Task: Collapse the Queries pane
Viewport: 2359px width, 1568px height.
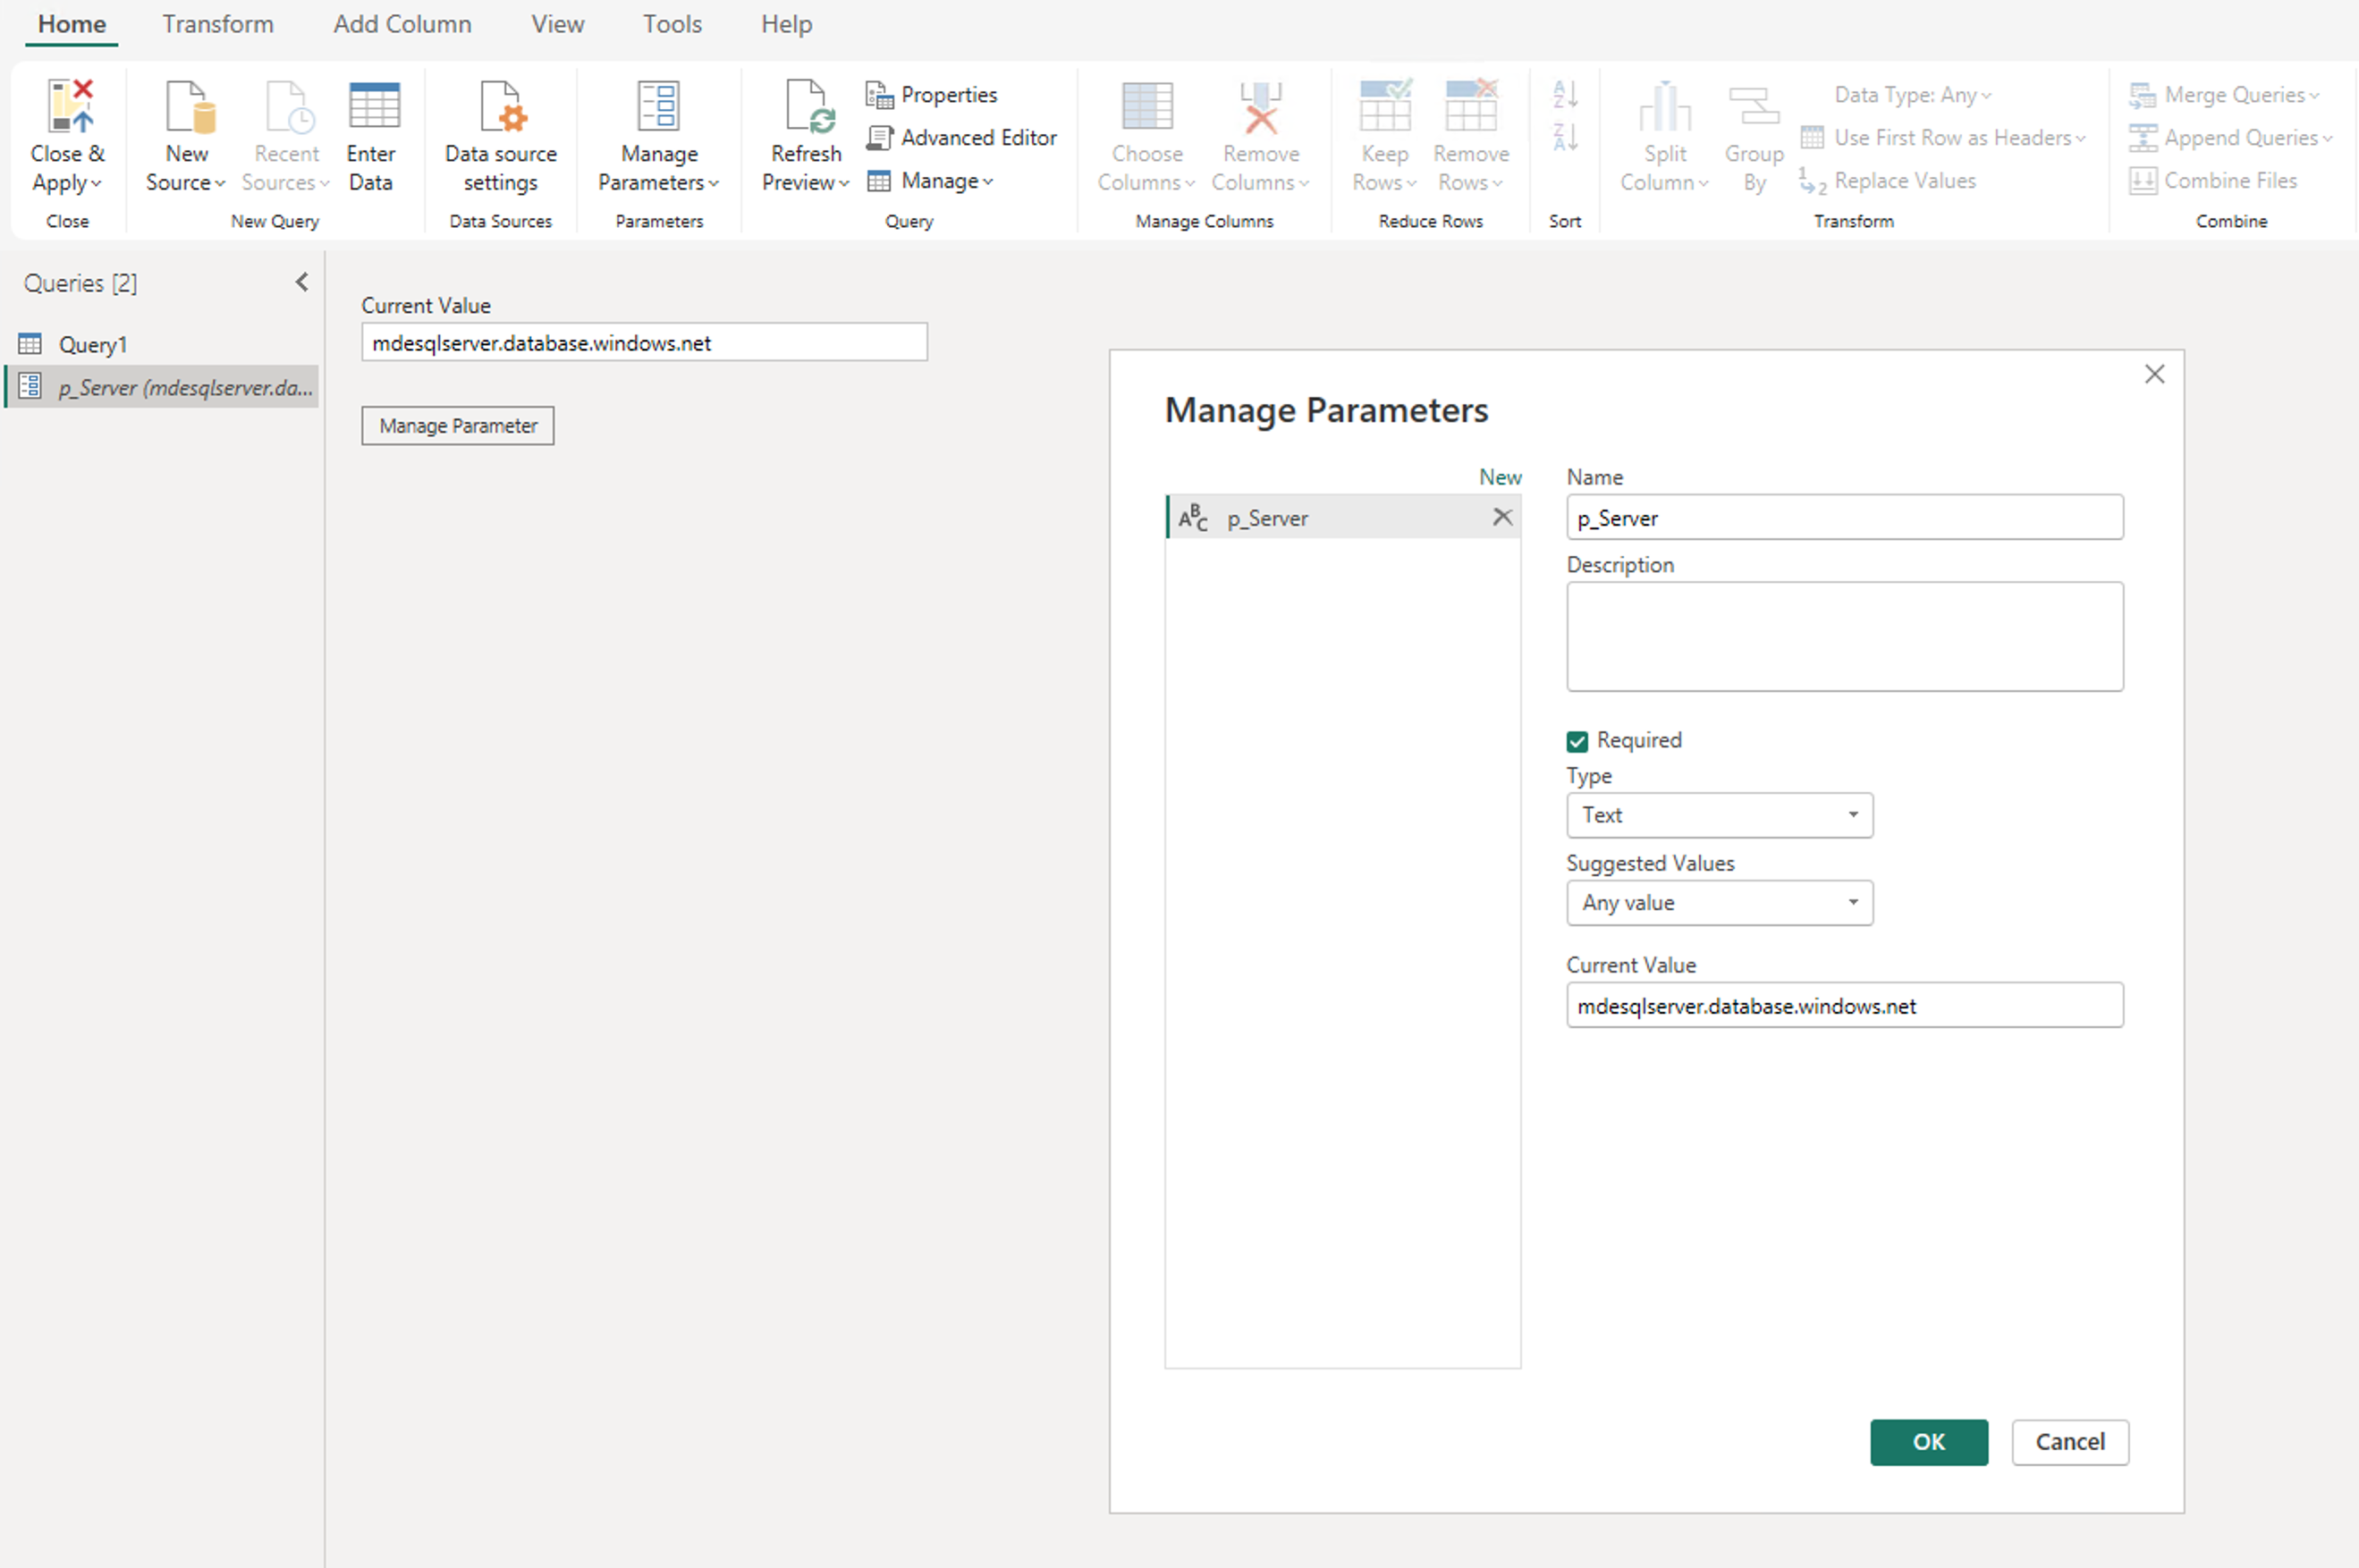Action: point(302,282)
